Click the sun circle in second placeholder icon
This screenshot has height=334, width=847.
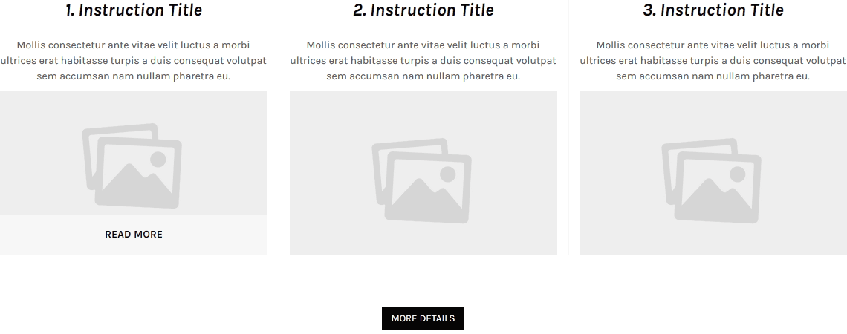pos(448,174)
